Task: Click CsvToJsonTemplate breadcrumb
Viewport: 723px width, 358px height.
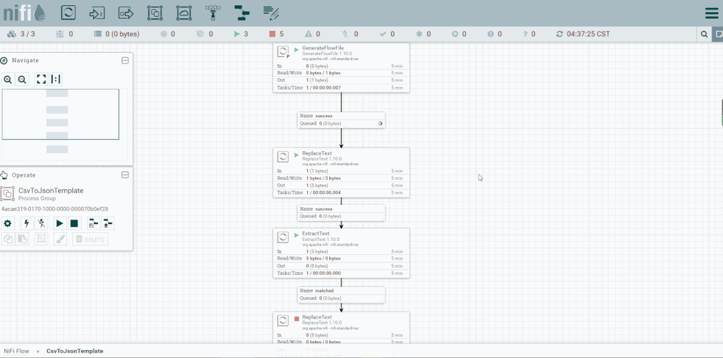Action: [x=75, y=351]
